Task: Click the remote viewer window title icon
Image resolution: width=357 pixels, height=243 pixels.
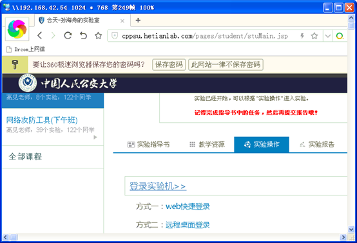Action: (x=7, y=7)
